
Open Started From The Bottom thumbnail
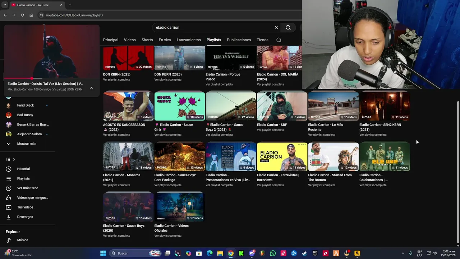coord(333,156)
